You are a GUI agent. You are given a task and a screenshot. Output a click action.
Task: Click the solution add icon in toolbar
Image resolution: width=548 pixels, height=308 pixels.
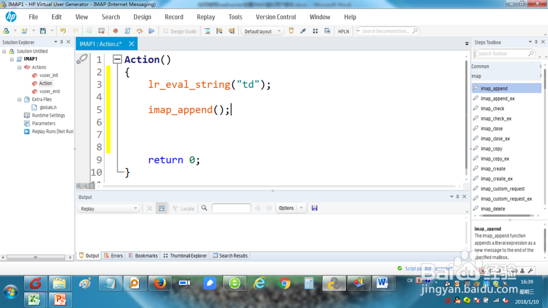point(6,31)
